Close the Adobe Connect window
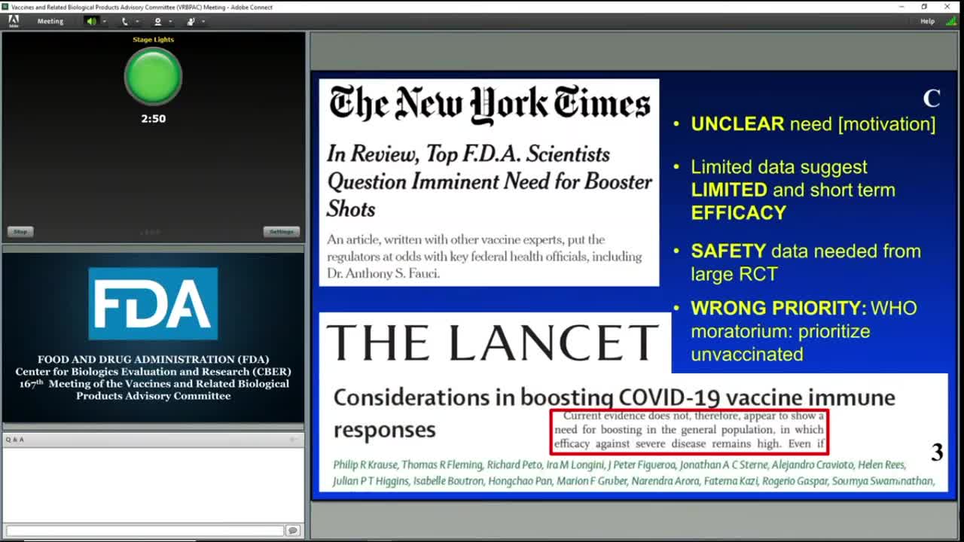This screenshot has height=542, width=964. (x=947, y=7)
